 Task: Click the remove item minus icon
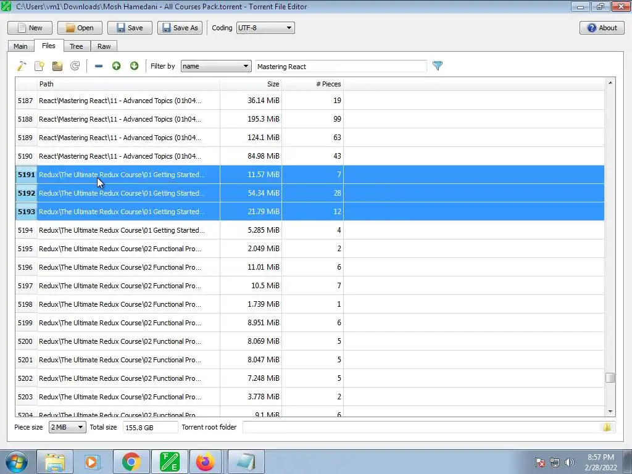point(99,65)
